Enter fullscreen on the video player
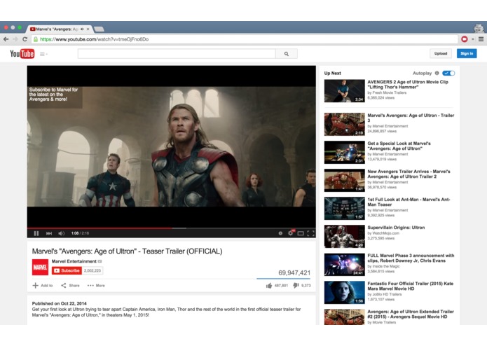This screenshot has width=487, height=346. pos(310,233)
